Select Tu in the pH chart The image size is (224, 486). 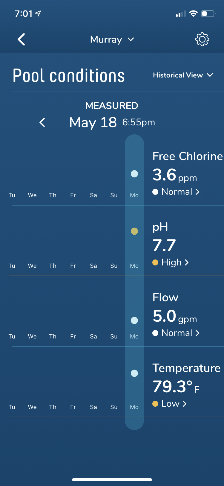coord(12,266)
